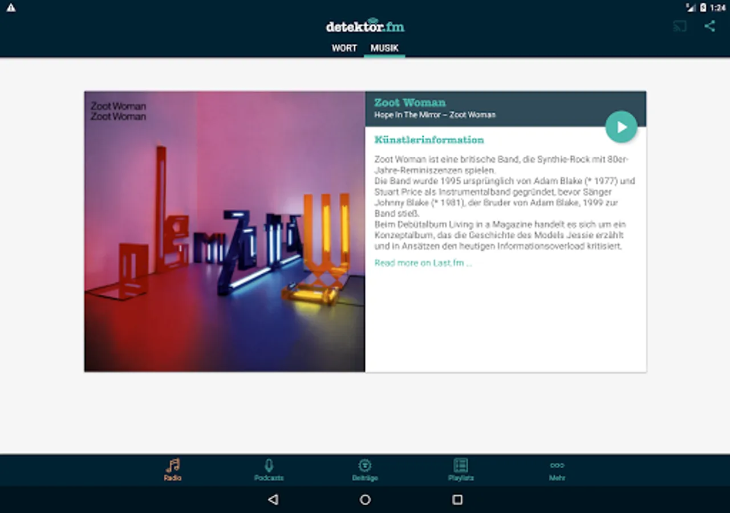Tap the 'Hope In The Mirror – Zoot Woman' track line
730x513 pixels.
coord(435,115)
